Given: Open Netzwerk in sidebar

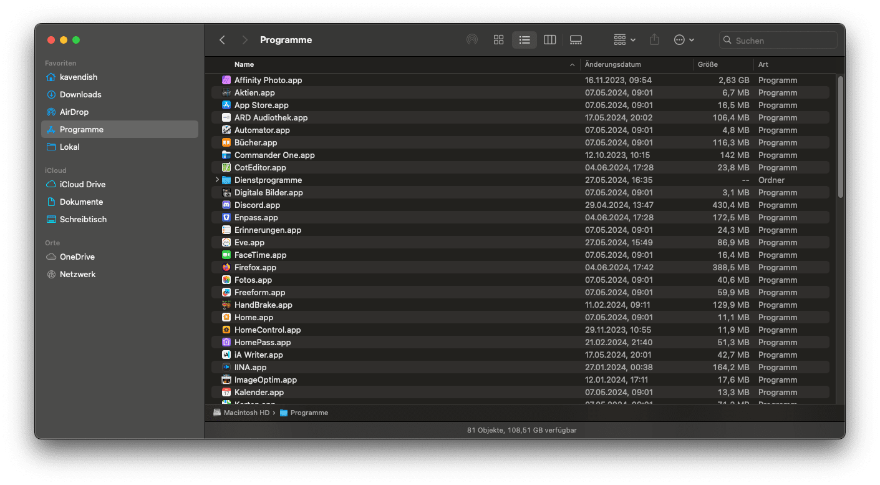Looking at the screenshot, I should point(119,275).
